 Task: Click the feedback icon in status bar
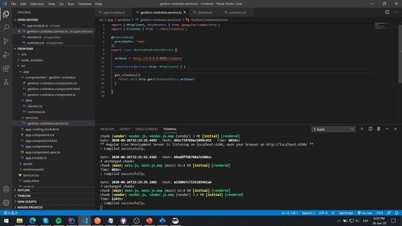pyautogui.click(x=389, y=213)
